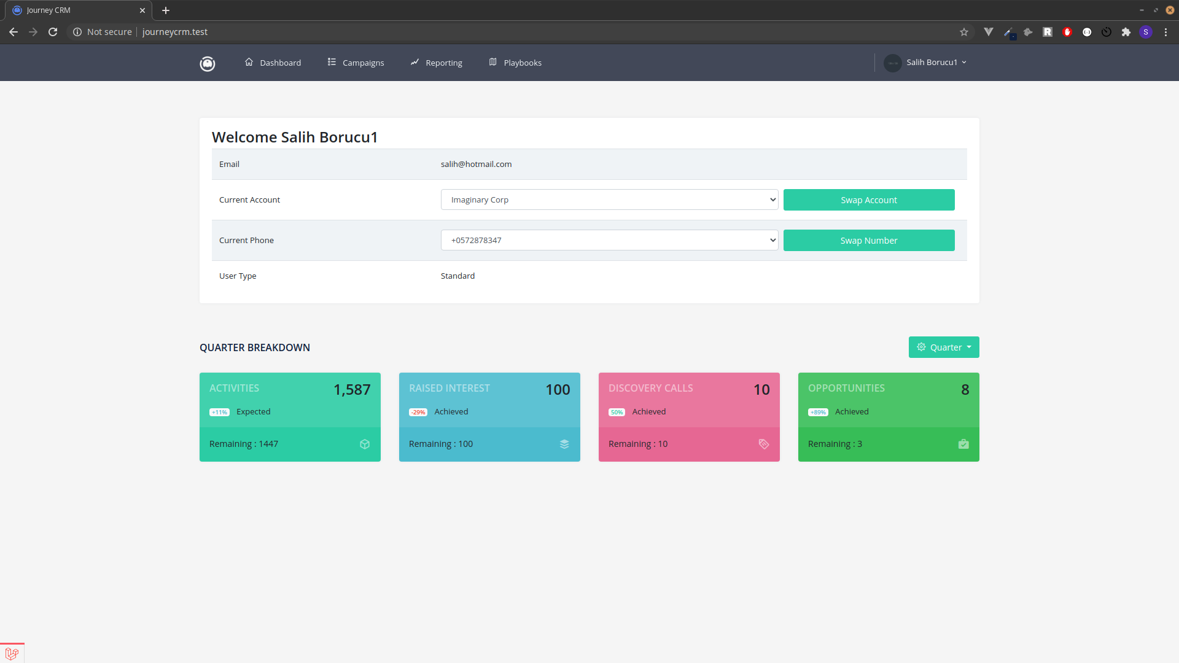Open a new browser tab
This screenshot has width=1179, height=663.
click(166, 10)
